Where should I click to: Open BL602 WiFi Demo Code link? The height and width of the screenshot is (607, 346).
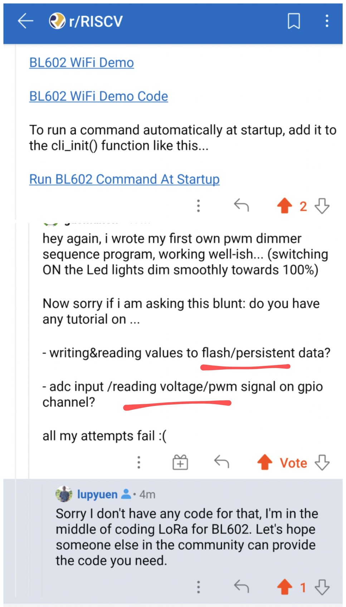(x=98, y=96)
